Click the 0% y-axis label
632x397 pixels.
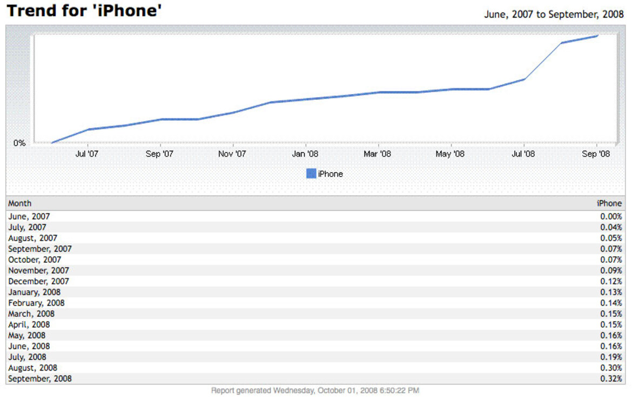(x=19, y=143)
